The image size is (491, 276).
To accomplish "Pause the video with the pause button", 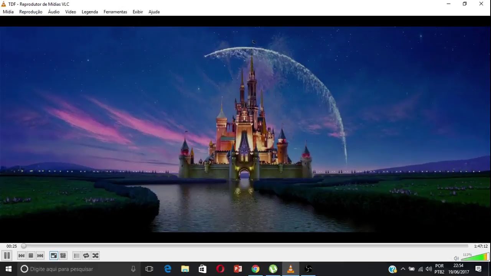I will point(7,256).
